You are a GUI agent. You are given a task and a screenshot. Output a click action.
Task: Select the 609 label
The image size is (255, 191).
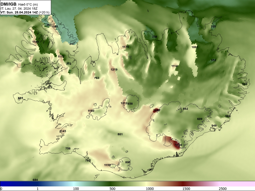[x=200, y=119]
